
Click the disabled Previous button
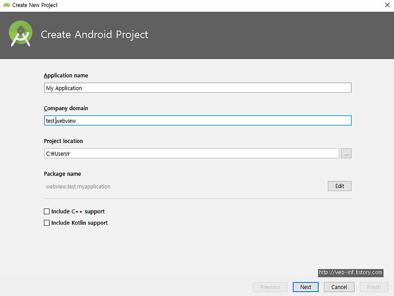tap(270, 287)
